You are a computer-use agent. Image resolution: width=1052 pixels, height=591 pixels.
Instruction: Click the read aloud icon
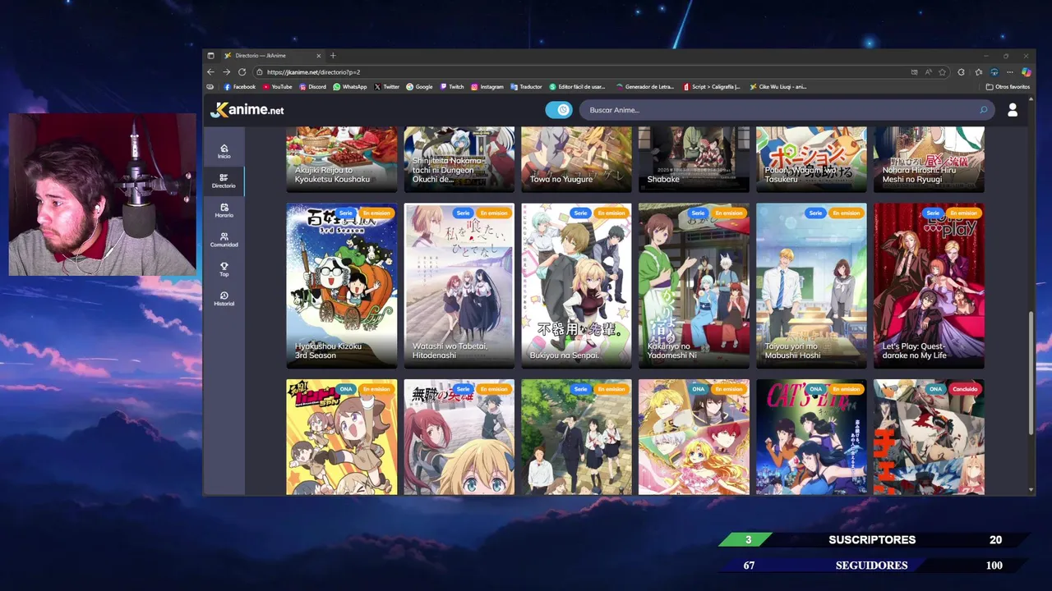point(929,72)
